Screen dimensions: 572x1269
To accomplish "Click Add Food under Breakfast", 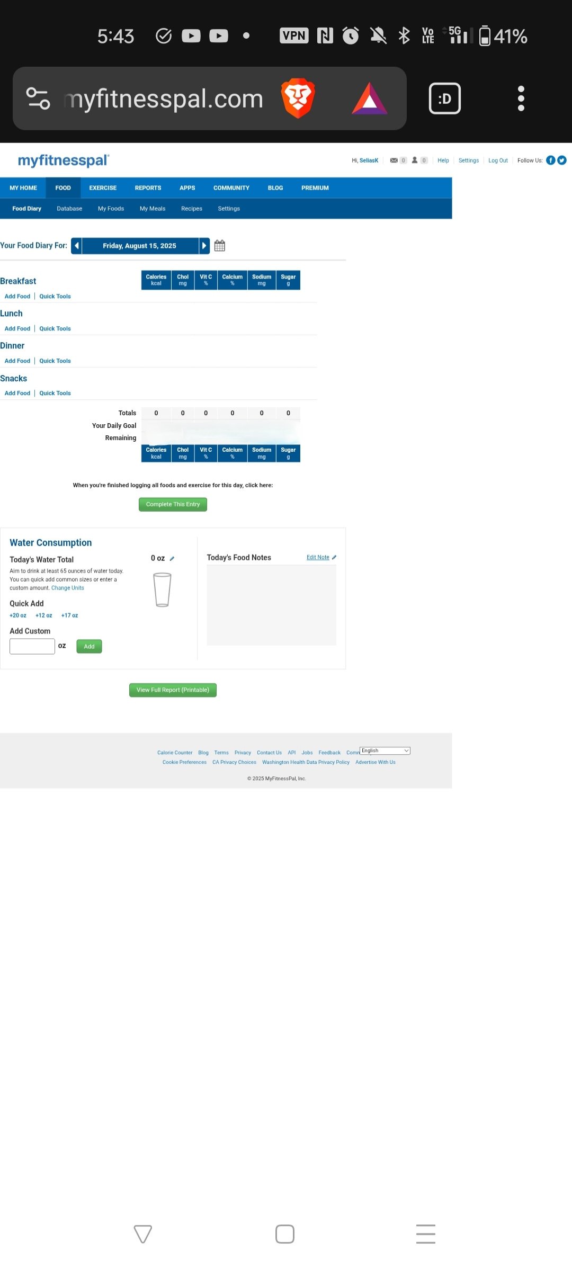I will (17, 297).
